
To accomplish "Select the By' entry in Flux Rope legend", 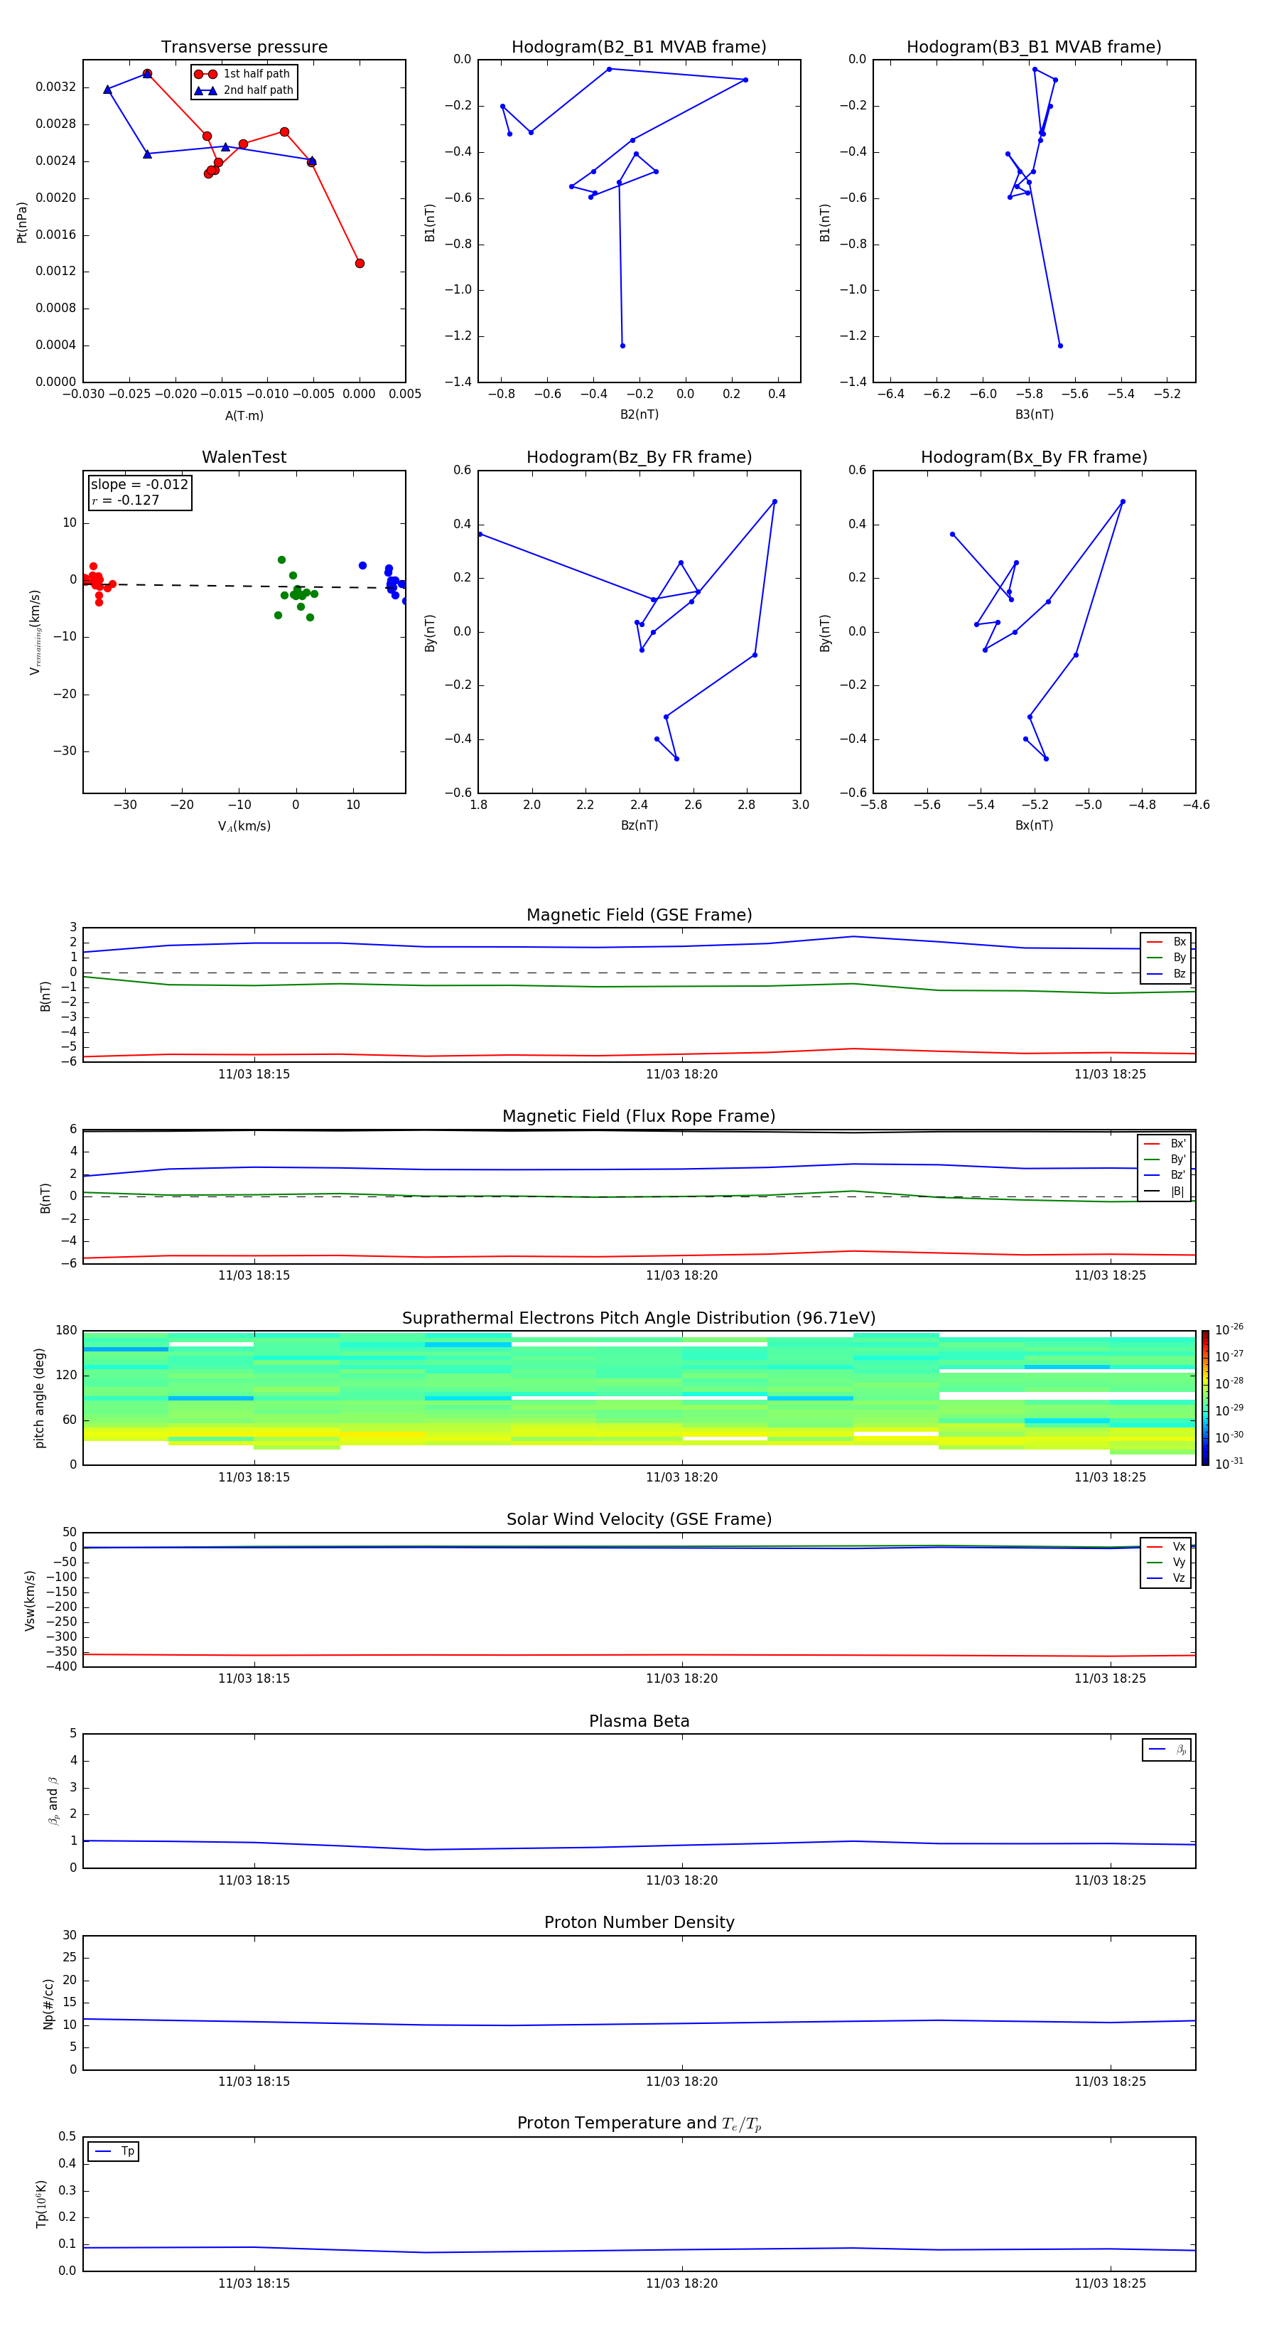I will tap(1165, 1159).
